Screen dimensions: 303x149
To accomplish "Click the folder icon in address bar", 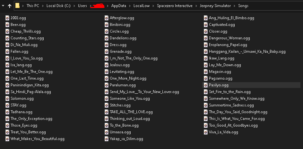I will click(x=17, y=6).
